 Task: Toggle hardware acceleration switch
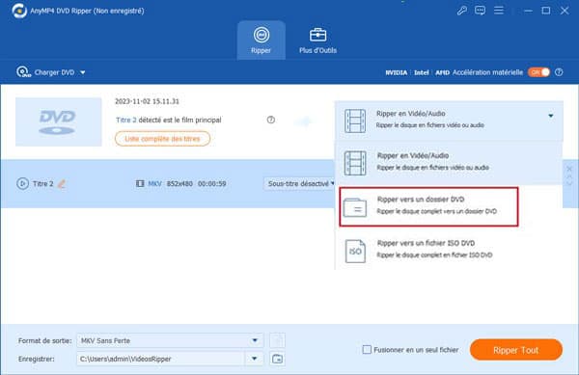pos(538,72)
